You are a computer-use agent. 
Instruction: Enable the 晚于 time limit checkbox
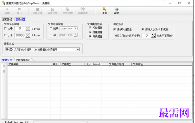[x=51, y=29]
